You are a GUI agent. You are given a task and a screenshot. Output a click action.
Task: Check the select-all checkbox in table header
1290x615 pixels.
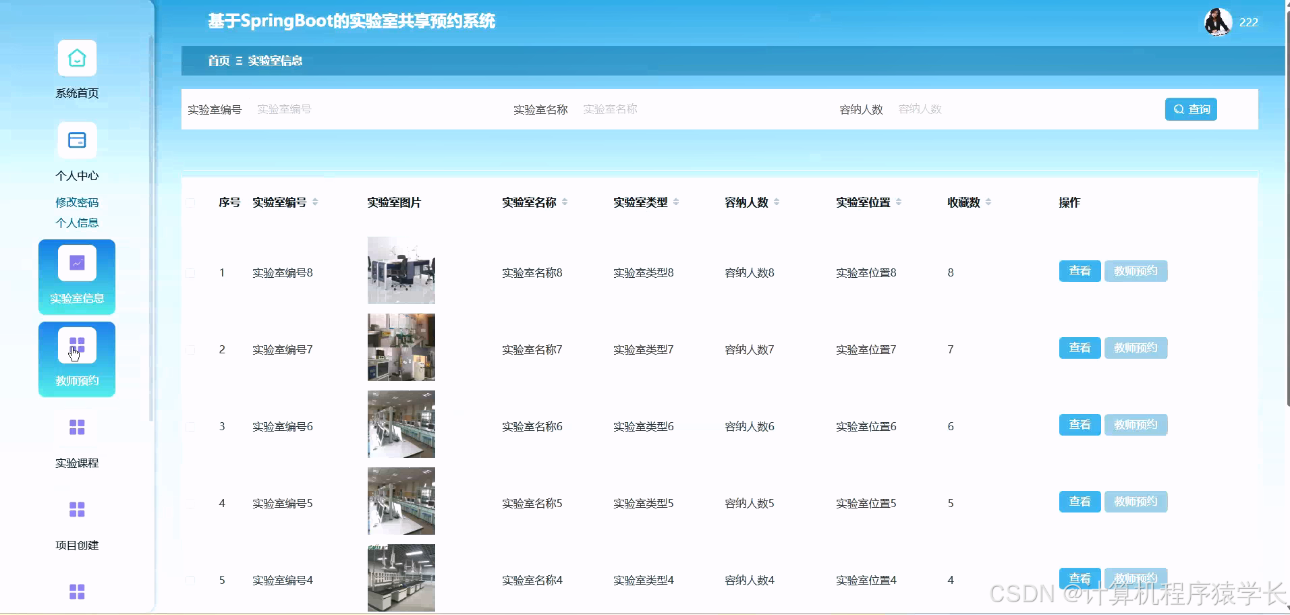point(191,202)
